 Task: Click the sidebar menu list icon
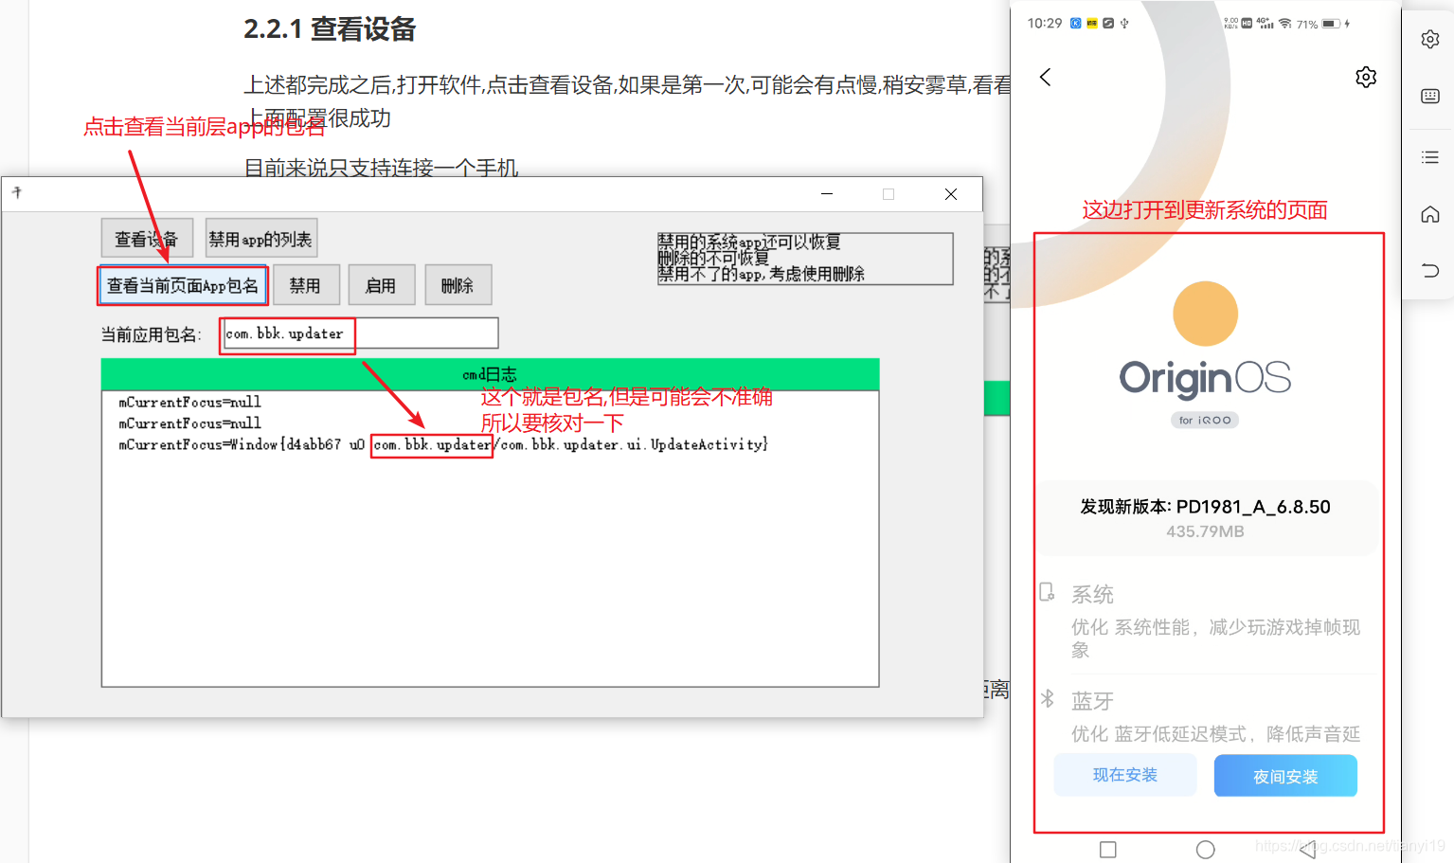[1430, 157]
